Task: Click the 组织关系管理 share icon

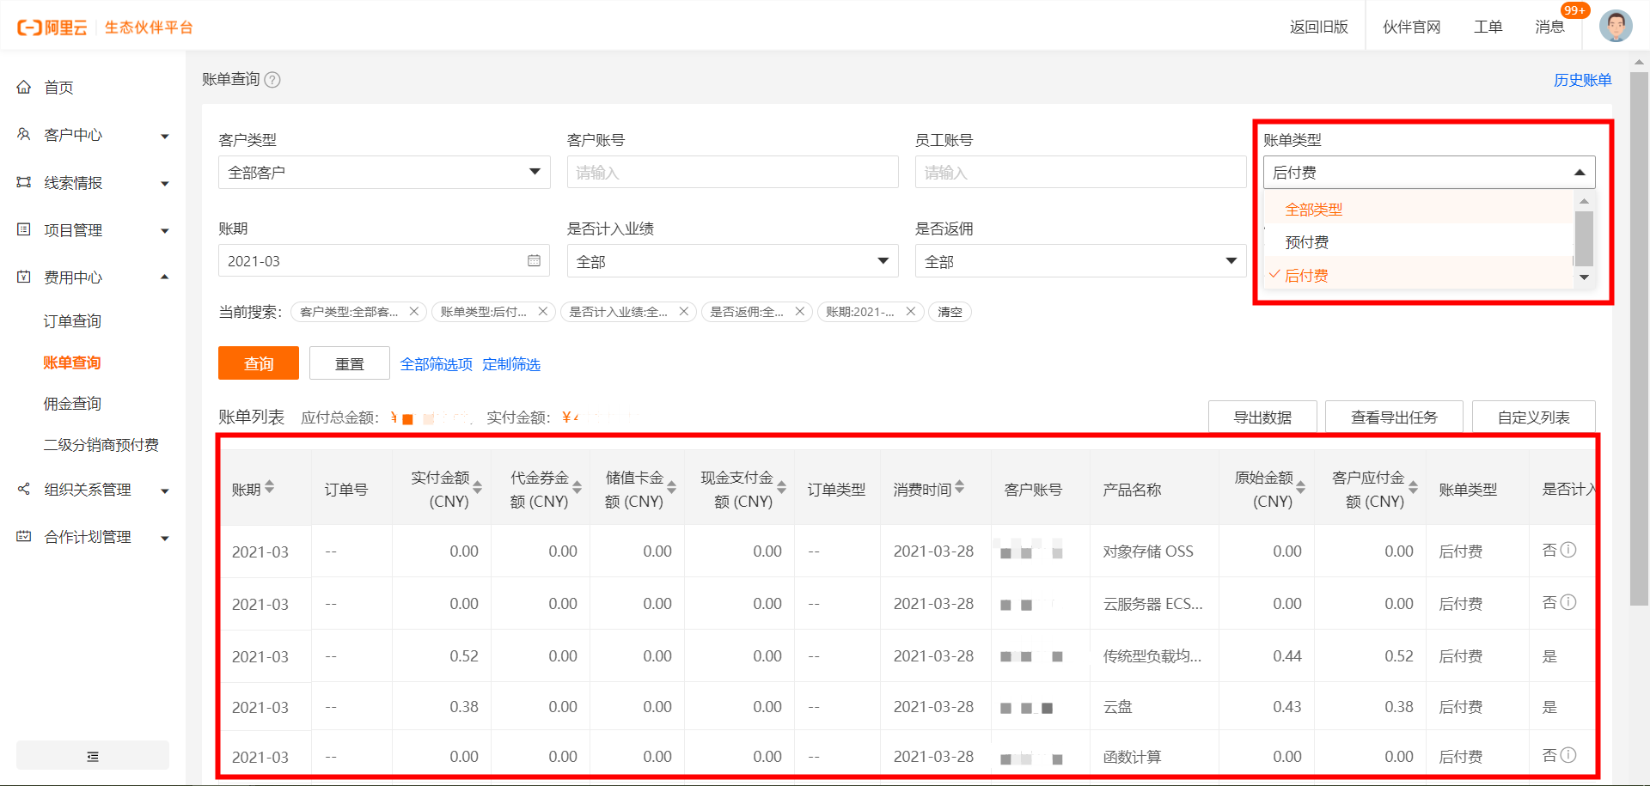Action: (24, 489)
